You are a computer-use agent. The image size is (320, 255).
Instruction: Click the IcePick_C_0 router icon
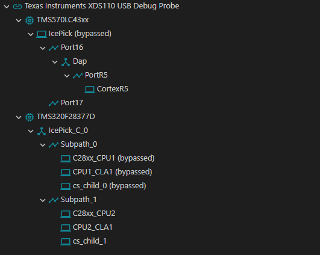point(42,131)
